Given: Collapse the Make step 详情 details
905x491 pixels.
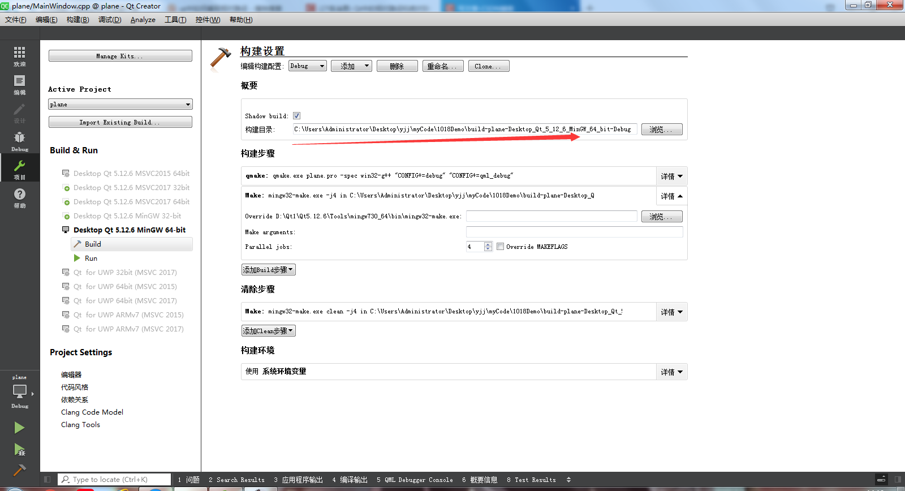Looking at the screenshot, I should (x=671, y=196).
